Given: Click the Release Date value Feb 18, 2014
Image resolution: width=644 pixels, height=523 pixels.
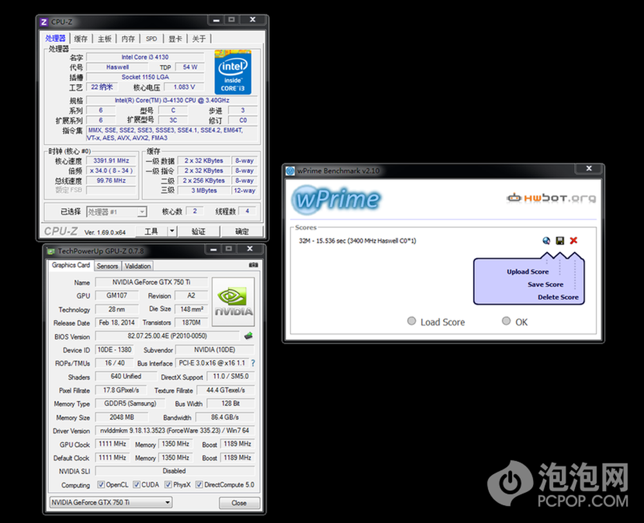Looking at the screenshot, I should pyautogui.click(x=117, y=322).
